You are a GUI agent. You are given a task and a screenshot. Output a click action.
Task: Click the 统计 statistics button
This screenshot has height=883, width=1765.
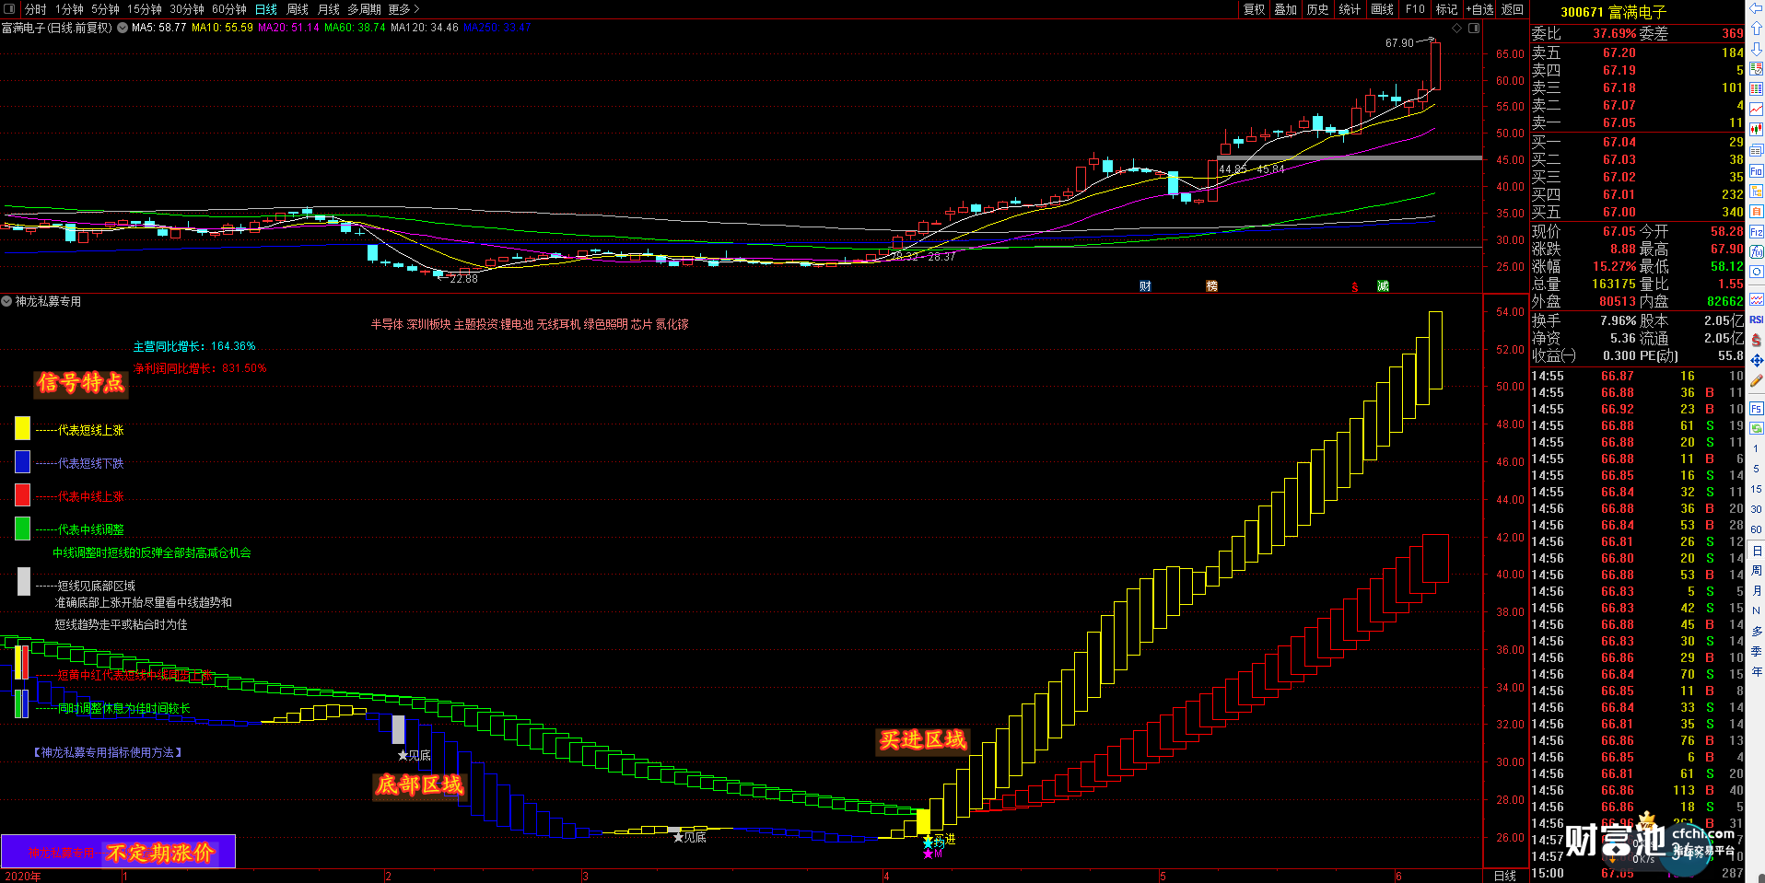click(x=1350, y=9)
